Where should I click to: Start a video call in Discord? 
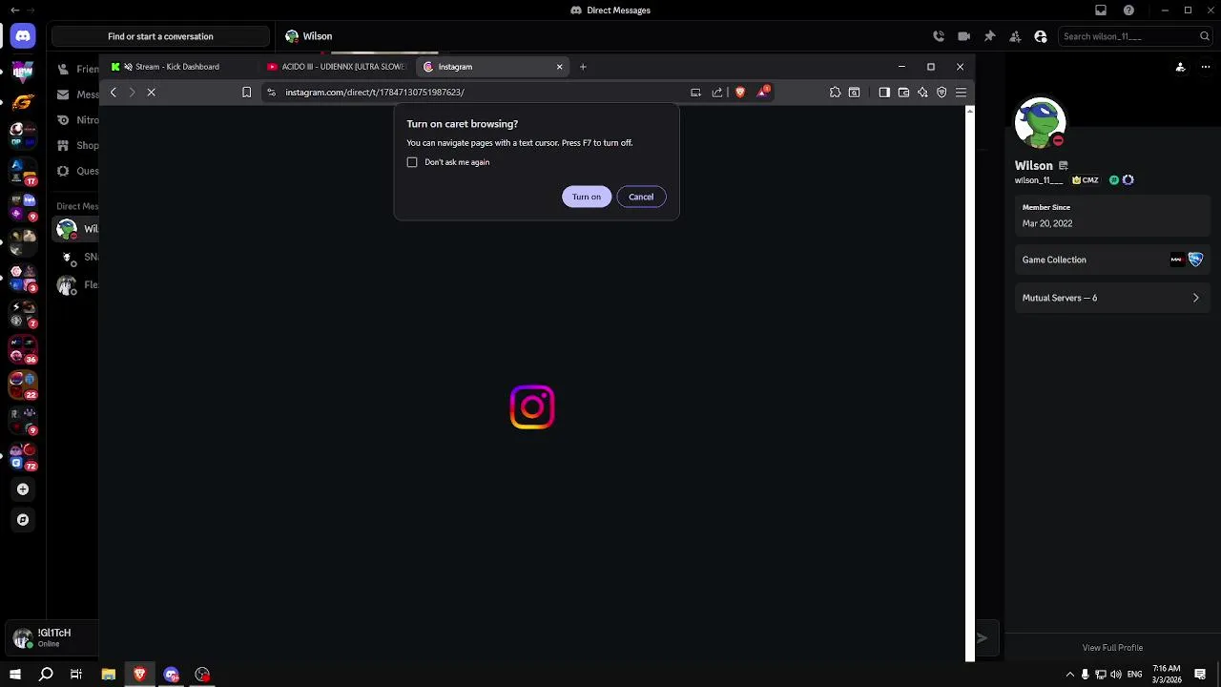coord(964,36)
